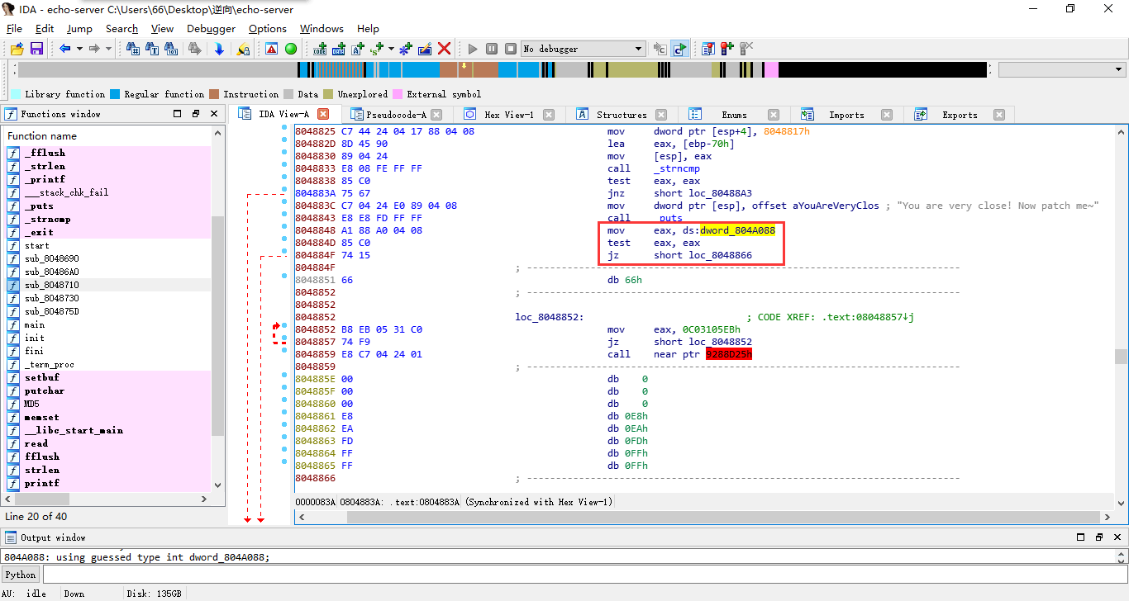Image resolution: width=1129 pixels, height=601 pixels.
Task: Click the green navigation status circle
Action: pos(290,49)
